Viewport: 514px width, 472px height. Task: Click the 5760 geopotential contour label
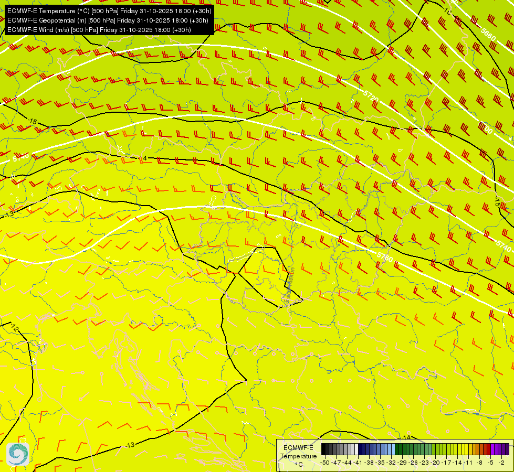[x=385, y=257]
